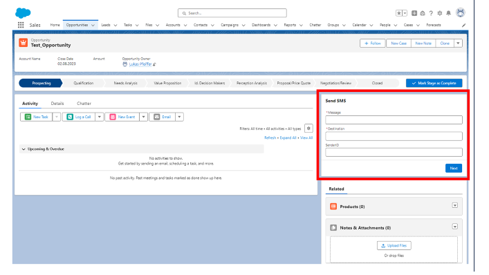Click Mark Stage as Complete
This screenshot has height=275, width=489.
tap(434, 83)
